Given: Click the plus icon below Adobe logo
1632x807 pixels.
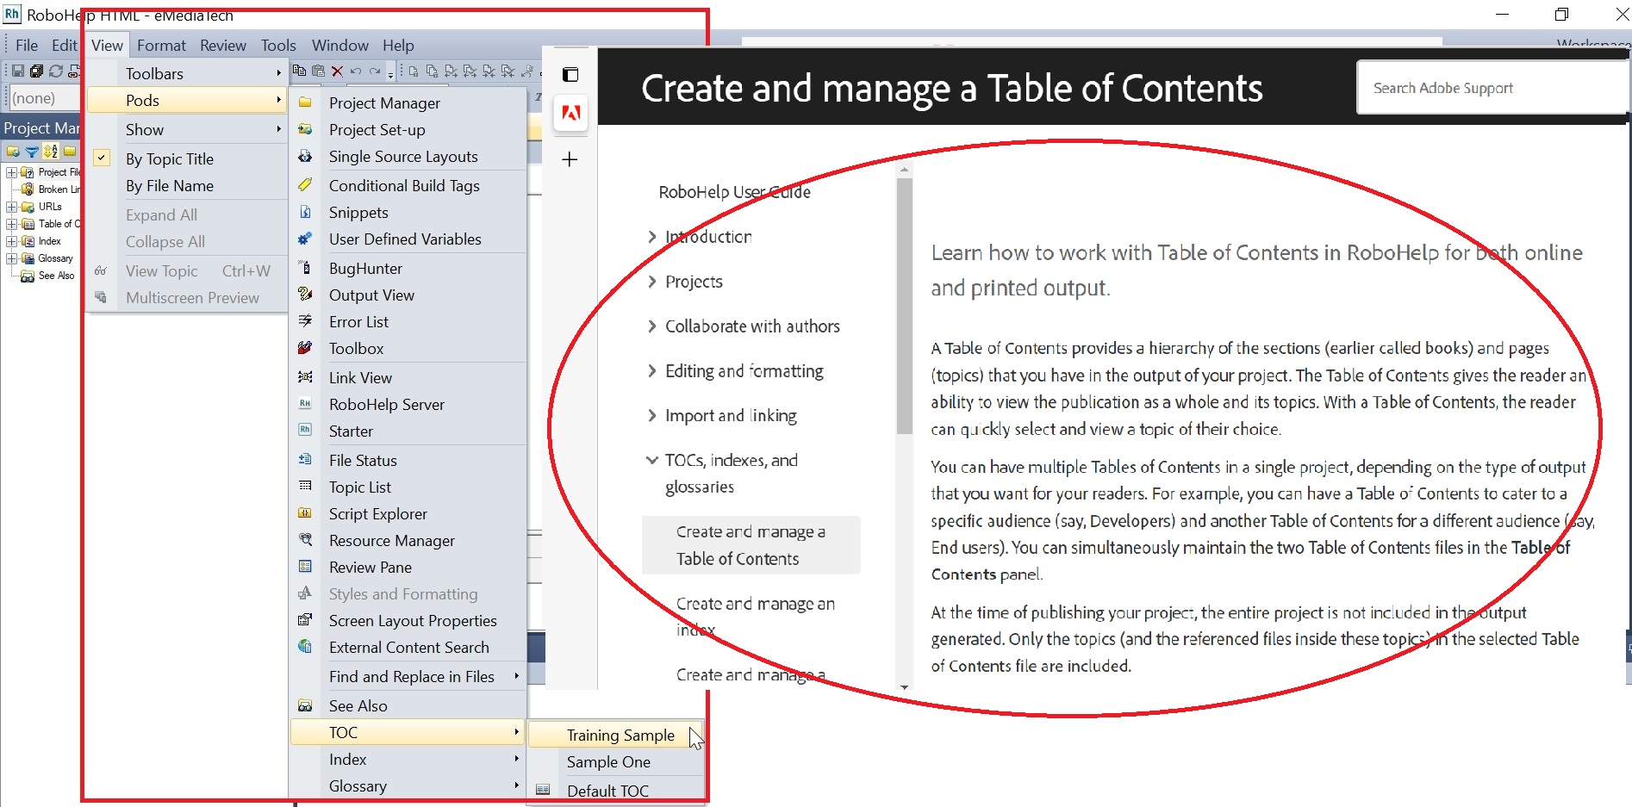Looking at the screenshot, I should pyautogui.click(x=570, y=159).
